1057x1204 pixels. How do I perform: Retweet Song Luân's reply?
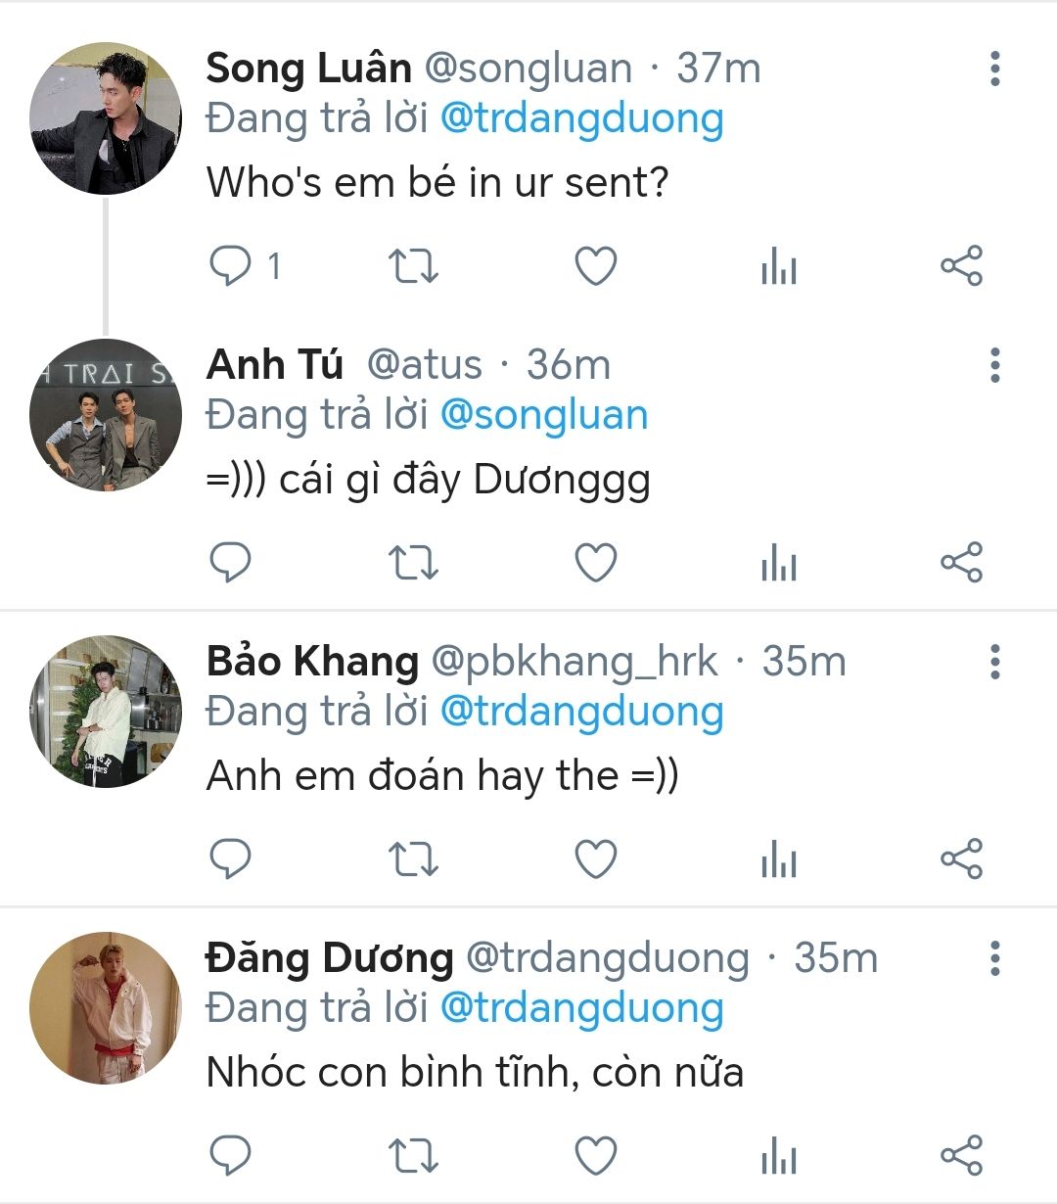tap(413, 265)
